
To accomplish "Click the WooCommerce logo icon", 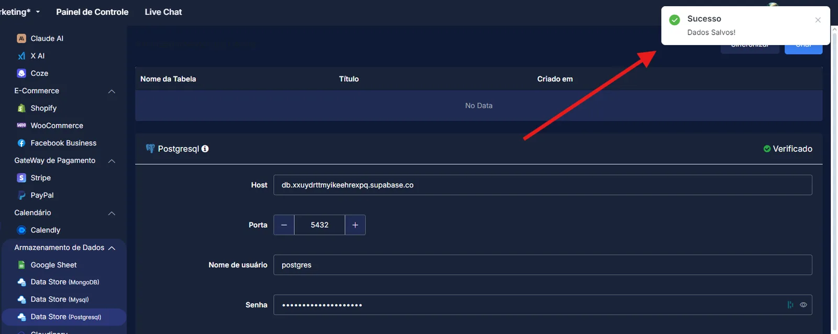I will (x=21, y=125).
